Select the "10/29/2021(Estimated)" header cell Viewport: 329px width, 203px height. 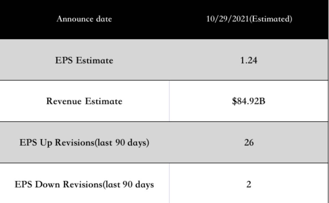[x=249, y=19]
